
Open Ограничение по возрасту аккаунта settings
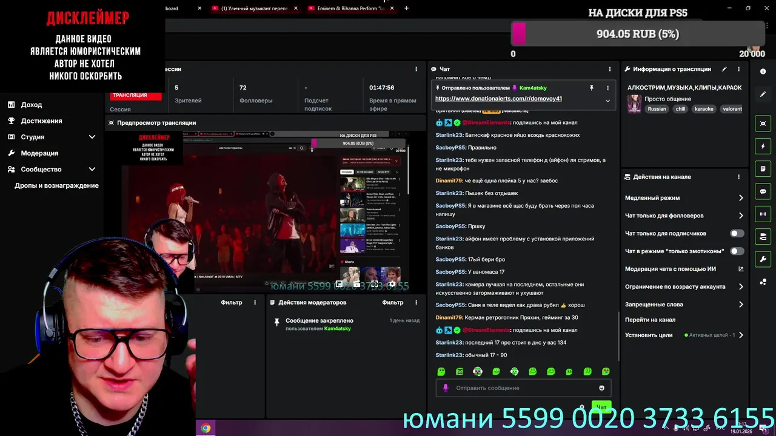pos(684,286)
